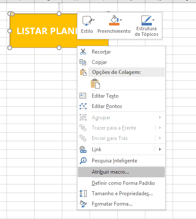
Task: Click the Recortar scissors icon
Action: click(83, 52)
